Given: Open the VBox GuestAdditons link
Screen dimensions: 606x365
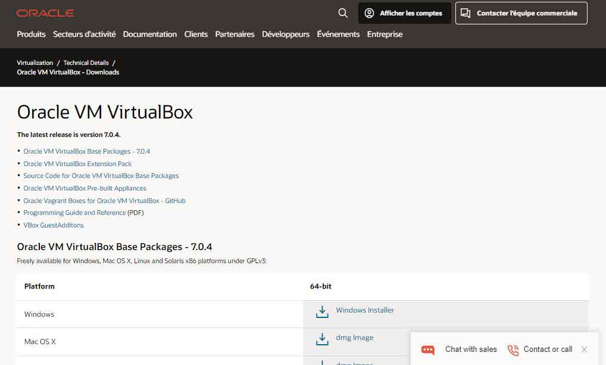Looking at the screenshot, I should point(54,225).
